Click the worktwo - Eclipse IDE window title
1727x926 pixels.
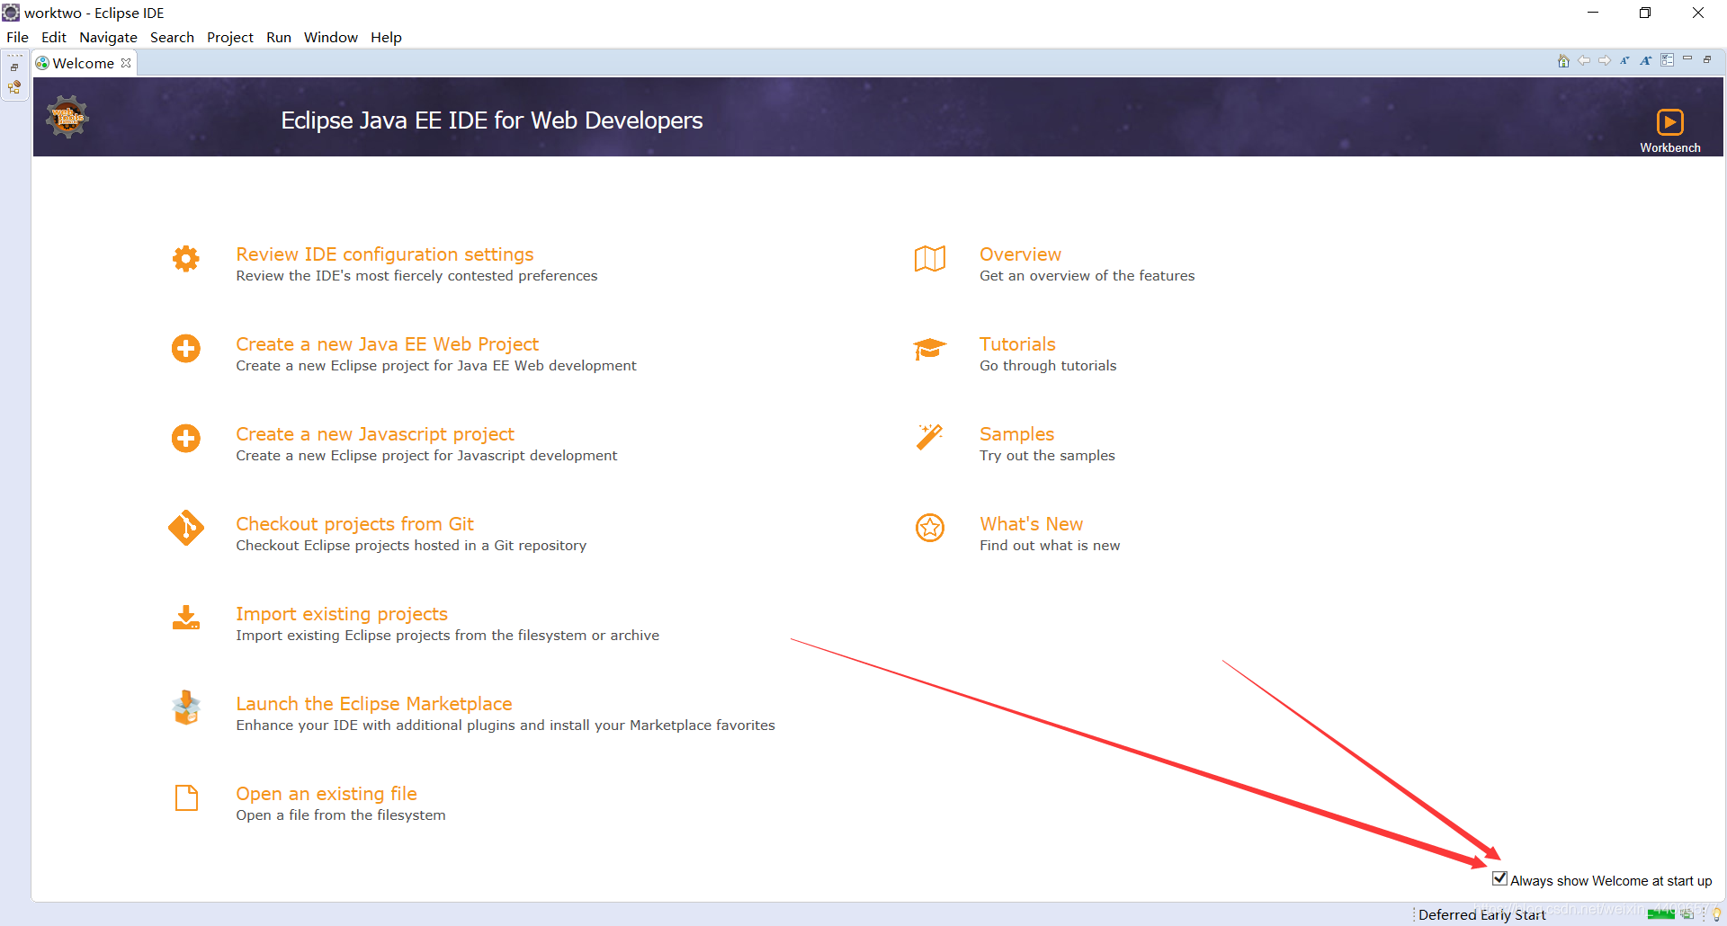click(x=94, y=13)
